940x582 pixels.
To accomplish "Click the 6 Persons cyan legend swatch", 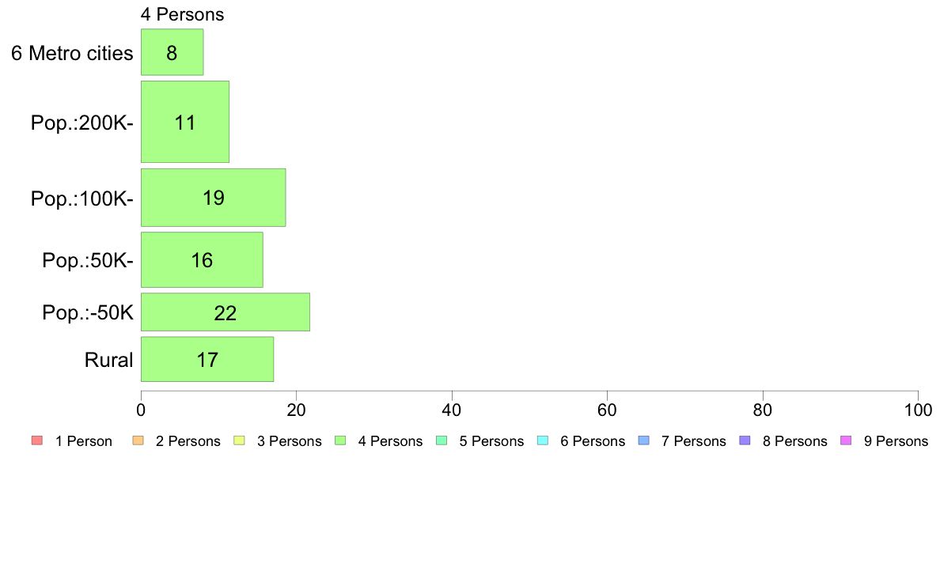I will point(543,440).
